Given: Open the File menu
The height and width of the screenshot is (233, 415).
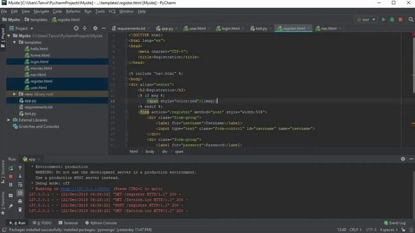Looking at the screenshot, I should tap(4, 12).
